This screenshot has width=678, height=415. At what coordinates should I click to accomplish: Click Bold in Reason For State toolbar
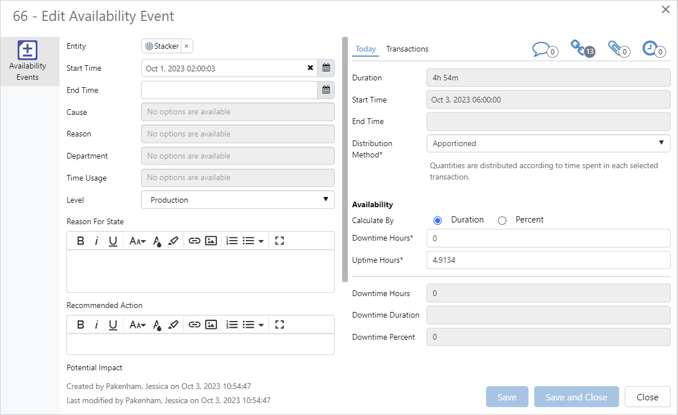coord(80,241)
